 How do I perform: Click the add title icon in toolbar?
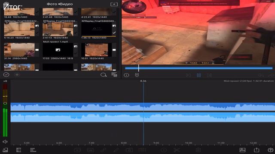pyautogui.click(x=142, y=150)
